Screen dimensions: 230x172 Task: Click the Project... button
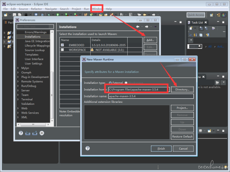(182, 108)
